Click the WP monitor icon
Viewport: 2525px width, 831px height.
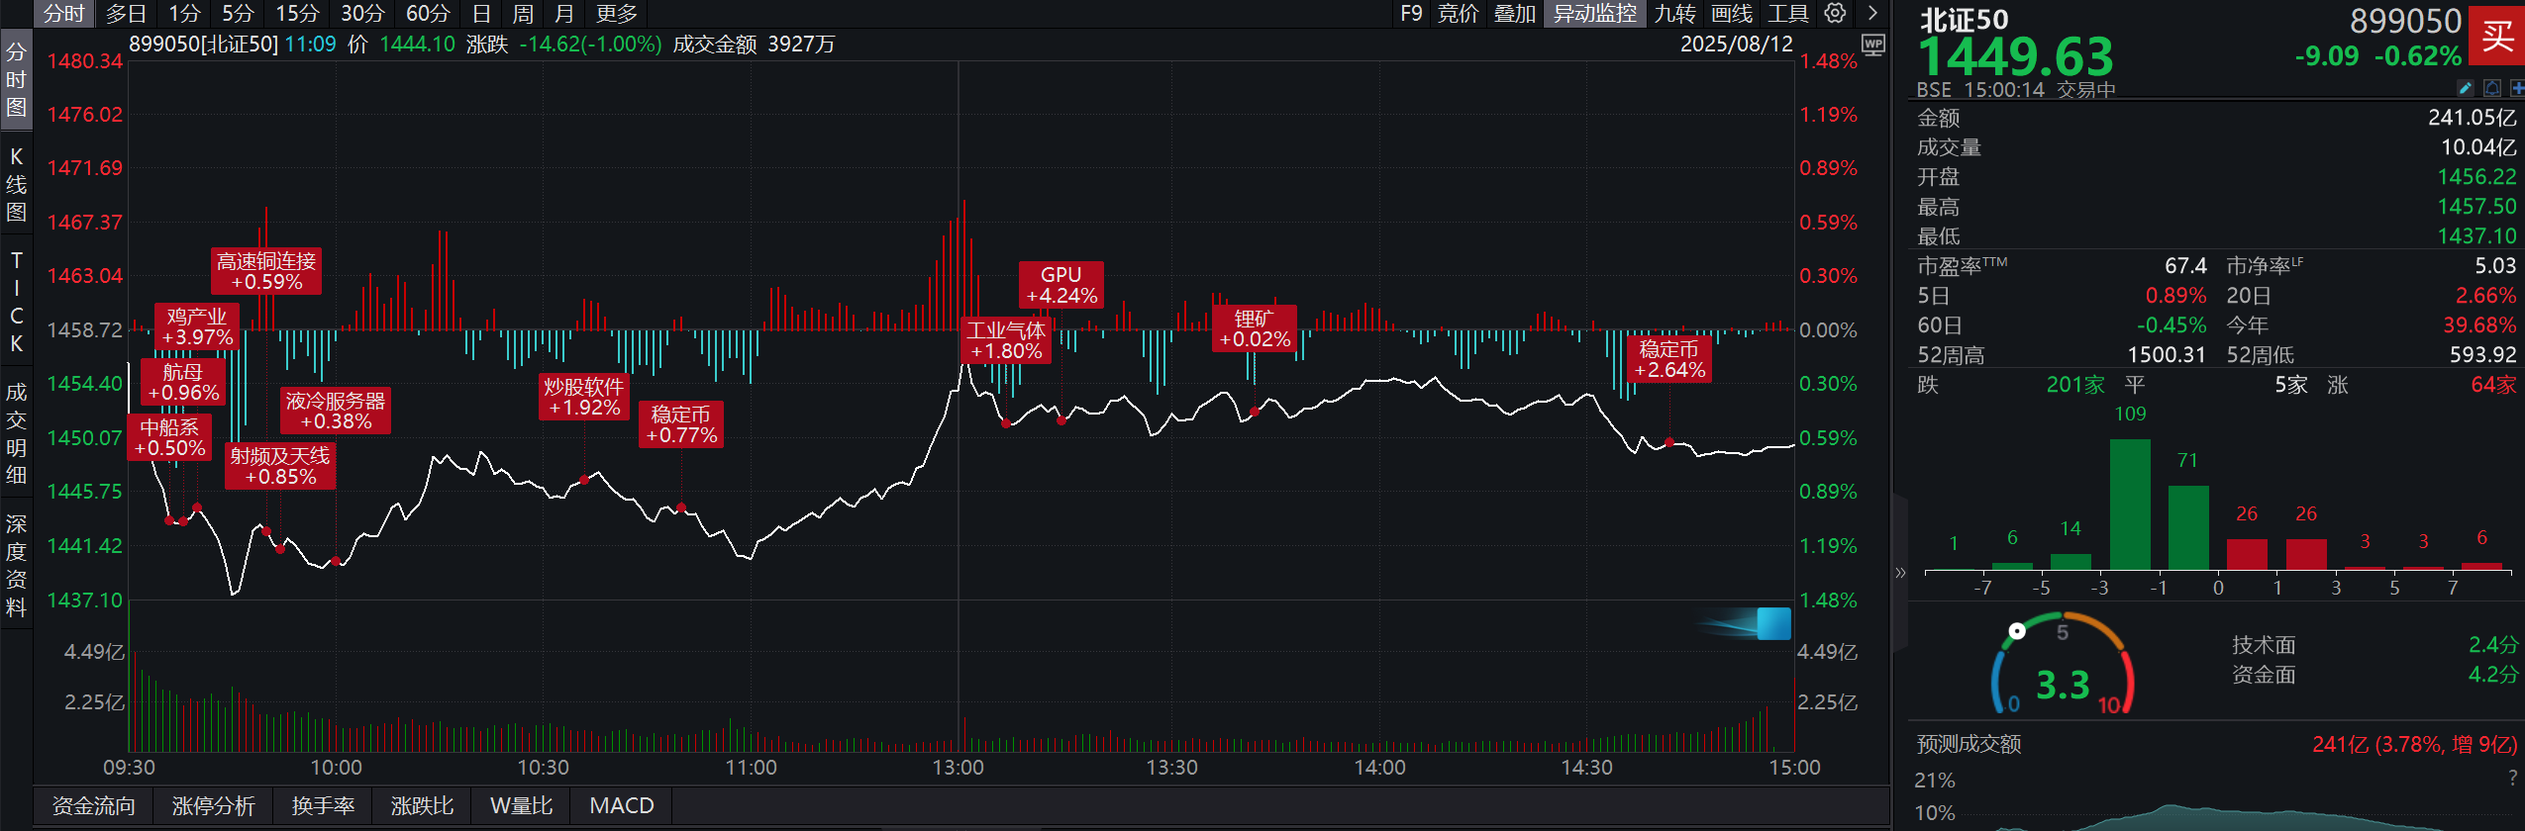pyautogui.click(x=1873, y=46)
